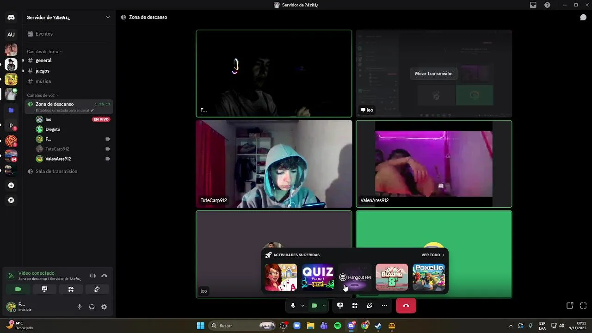
Task: Open noise suppression waveform icon in voice panel
Action: (x=93, y=276)
